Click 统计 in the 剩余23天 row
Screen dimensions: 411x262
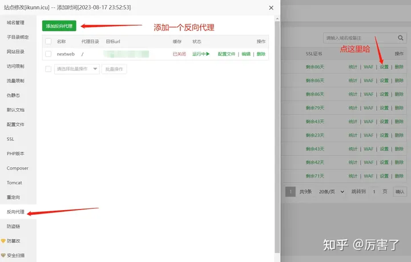click(x=353, y=135)
